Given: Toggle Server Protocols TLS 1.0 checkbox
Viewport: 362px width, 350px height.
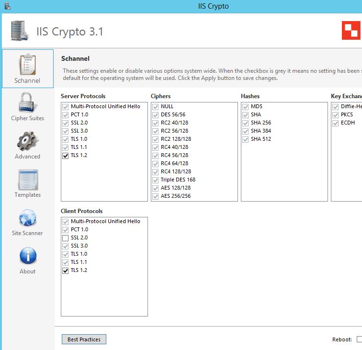Looking at the screenshot, I should point(65,139).
